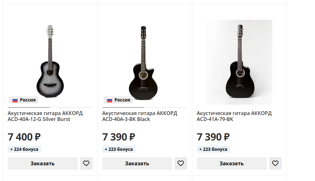
Task: Add Silver Burst guitar to favorites
Action: (86, 163)
